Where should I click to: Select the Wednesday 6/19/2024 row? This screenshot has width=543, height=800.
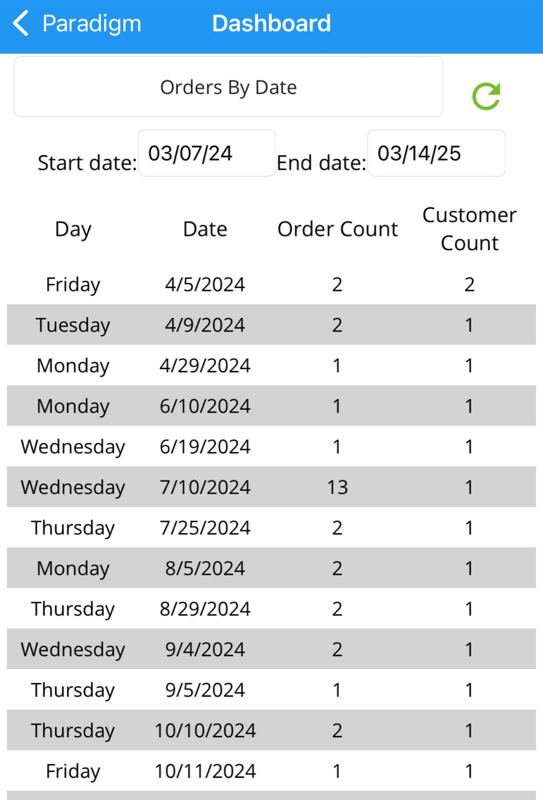point(271,446)
